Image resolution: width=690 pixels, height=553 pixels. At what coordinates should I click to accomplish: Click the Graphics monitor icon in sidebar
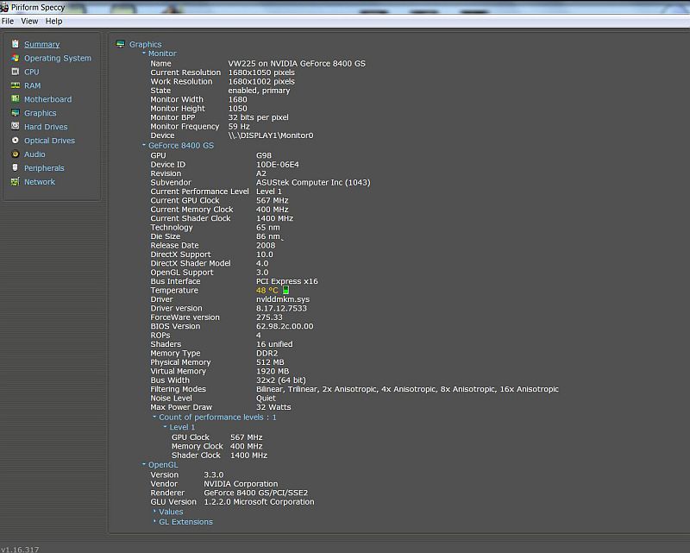pyautogui.click(x=16, y=113)
